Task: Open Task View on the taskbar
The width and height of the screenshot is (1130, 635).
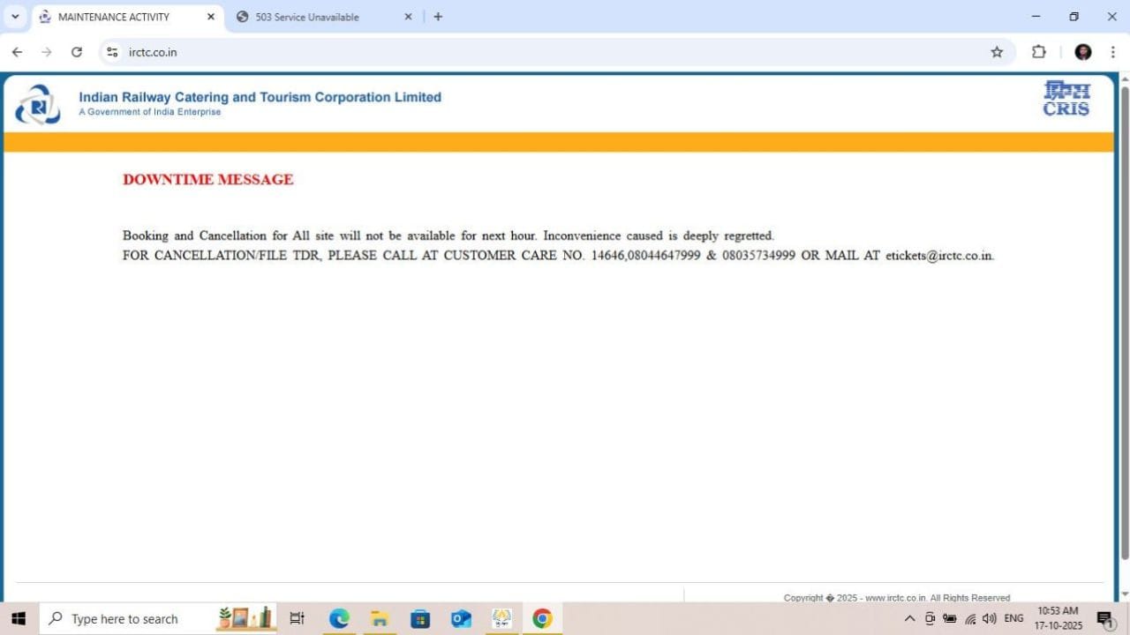Action: tap(298, 618)
